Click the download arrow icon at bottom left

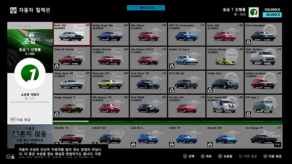point(13,157)
